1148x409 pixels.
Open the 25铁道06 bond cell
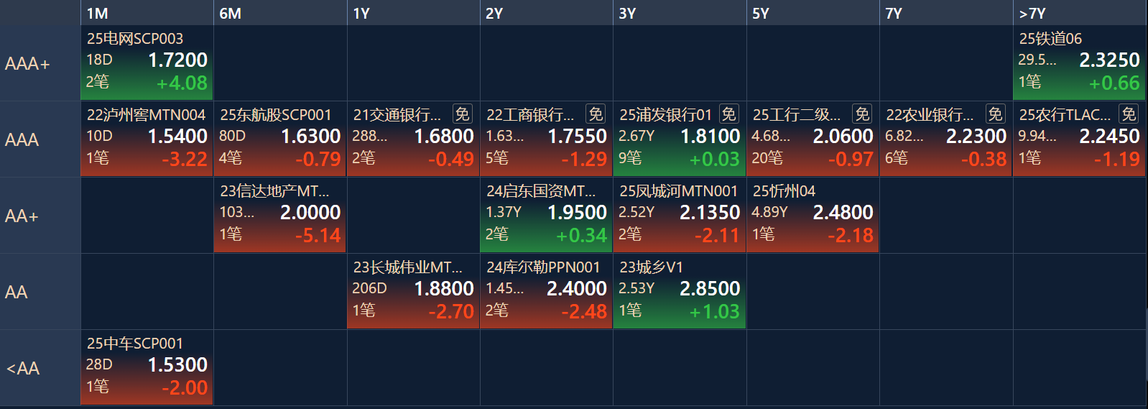coord(1080,63)
